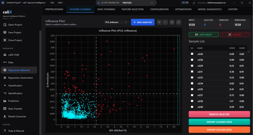Open the HELP menu
The height and width of the screenshot is (135, 253).
tap(60, 3)
